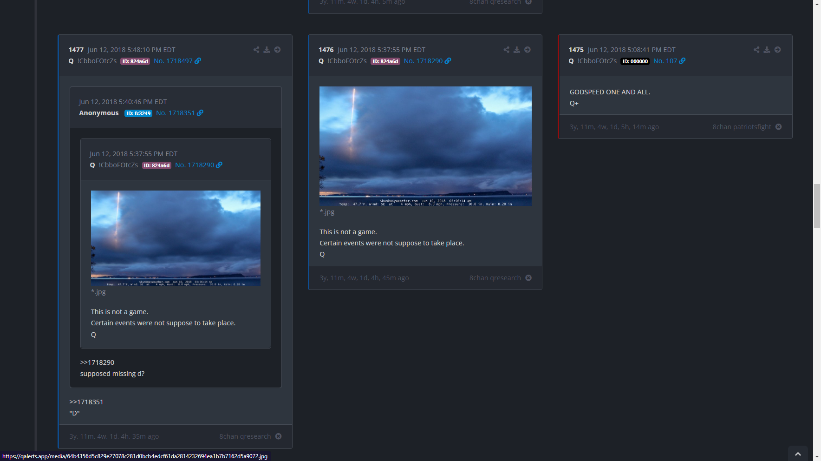Open quoted sky image thumbnail in post 1477
Screen dimensions: 821x461
[x=176, y=238]
